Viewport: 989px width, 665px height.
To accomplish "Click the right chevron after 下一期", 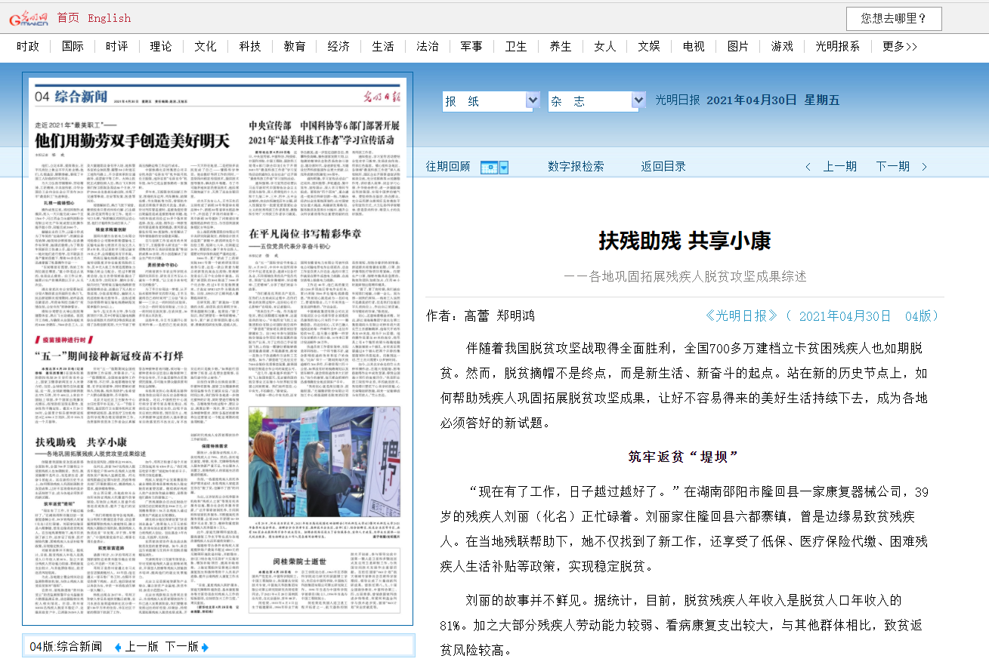I will coord(924,167).
